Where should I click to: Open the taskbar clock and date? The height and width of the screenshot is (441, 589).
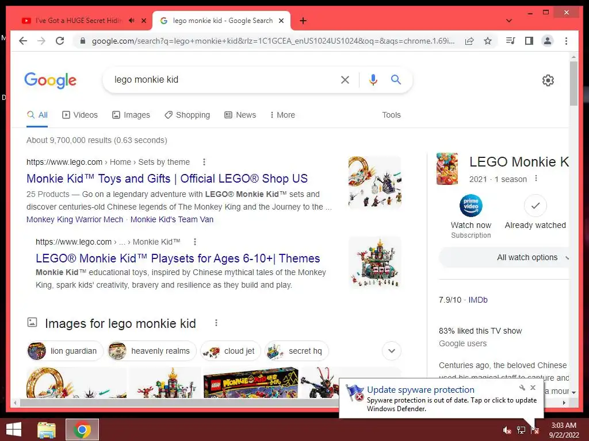click(564, 430)
